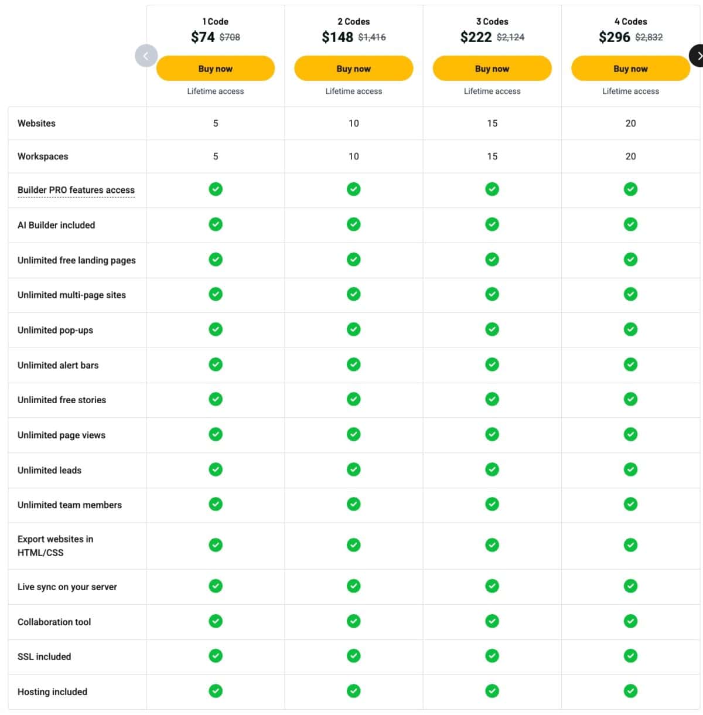
Task: Click the Unlimited team members checkmark under 1 Code
Action: pyautogui.click(x=216, y=504)
